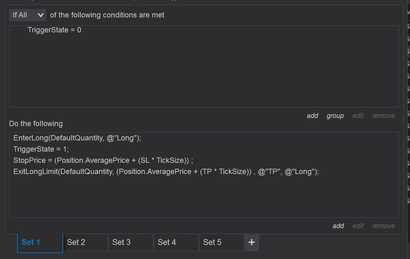
Task: Add a new set with plus icon
Action: coord(252,243)
